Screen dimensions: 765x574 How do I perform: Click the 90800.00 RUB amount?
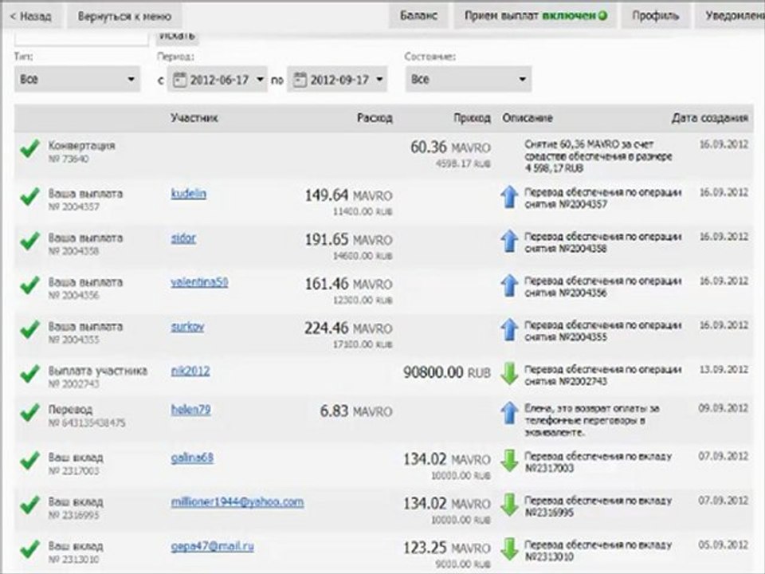pos(447,373)
